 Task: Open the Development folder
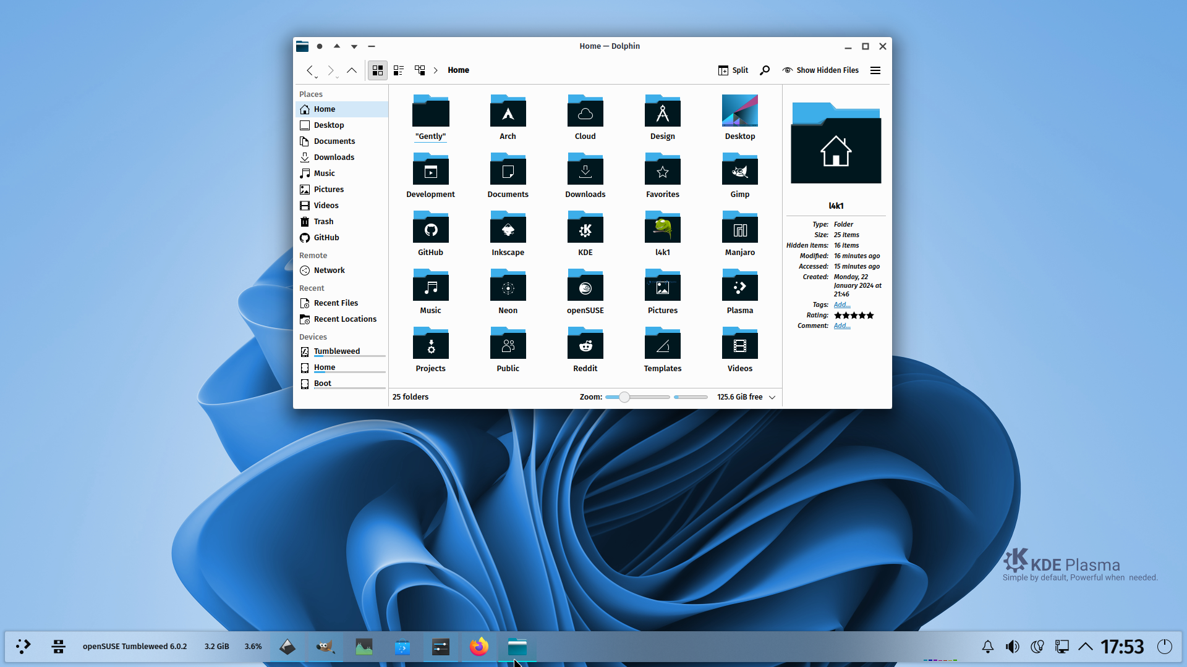click(x=430, y=175)
